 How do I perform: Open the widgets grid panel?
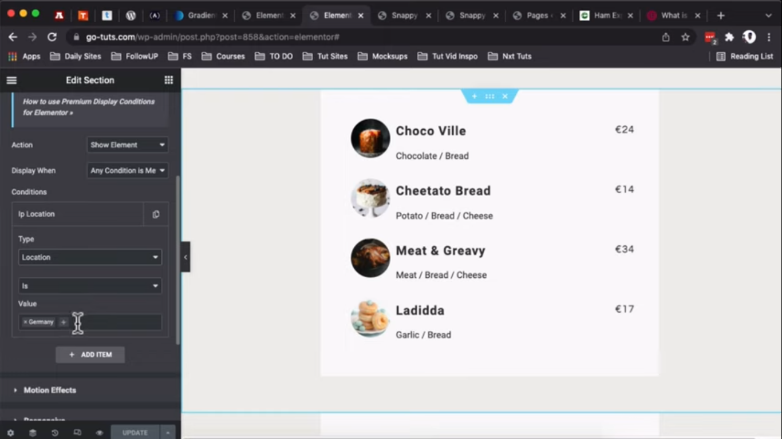[168, 80]
